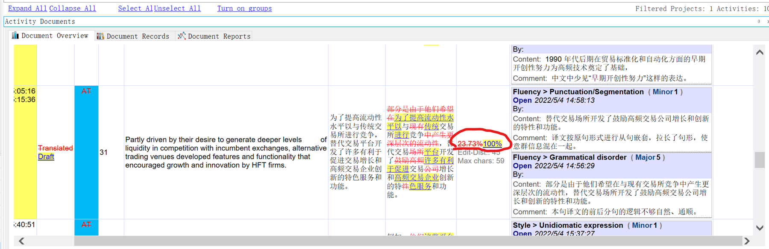
Task: Click the Unselect All link
Action: (x=177, y=9)
